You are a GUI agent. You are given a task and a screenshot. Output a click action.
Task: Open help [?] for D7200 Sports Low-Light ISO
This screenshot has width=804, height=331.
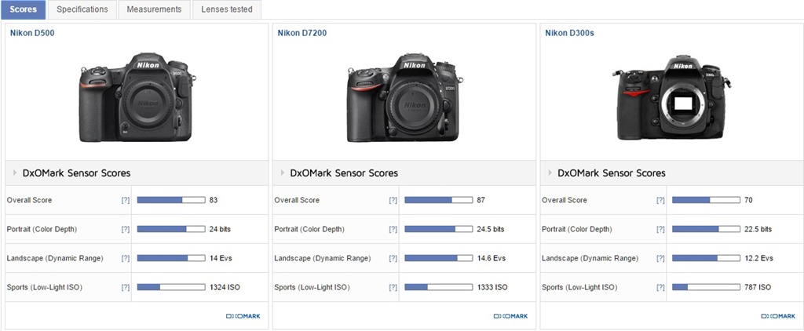393,287
